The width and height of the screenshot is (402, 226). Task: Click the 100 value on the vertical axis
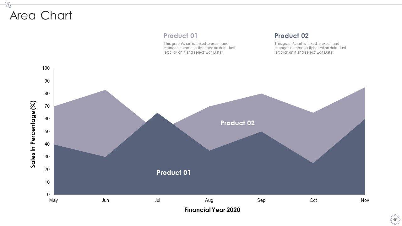pyautogui.click(x=46, y=68)
